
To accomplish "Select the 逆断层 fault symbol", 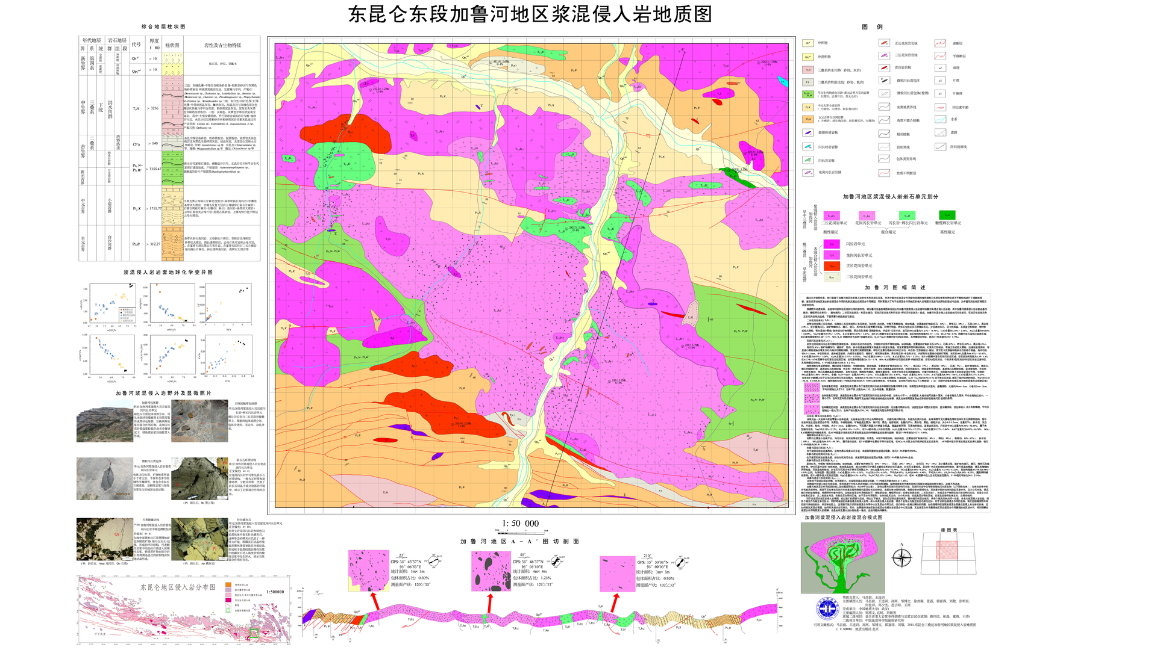I will tap(940, 43).
